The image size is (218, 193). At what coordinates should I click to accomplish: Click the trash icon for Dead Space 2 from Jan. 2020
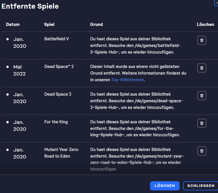coord(202,96)
